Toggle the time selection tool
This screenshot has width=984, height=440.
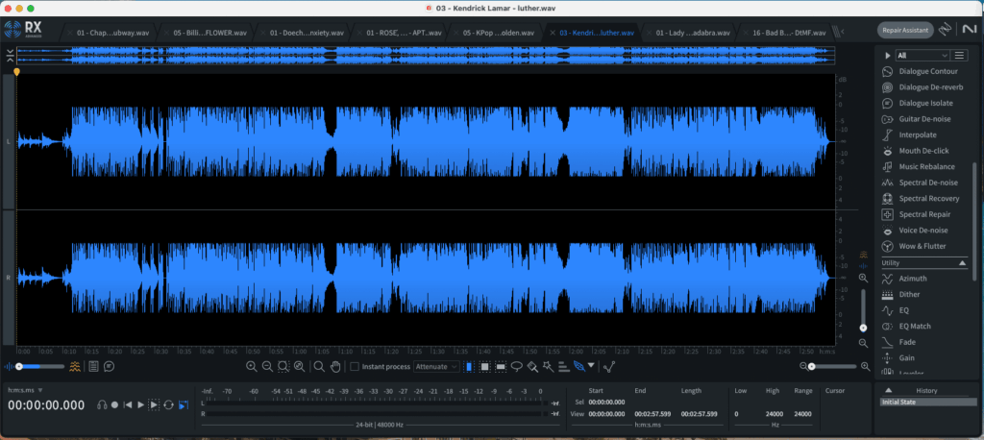(x=469, y=367)
